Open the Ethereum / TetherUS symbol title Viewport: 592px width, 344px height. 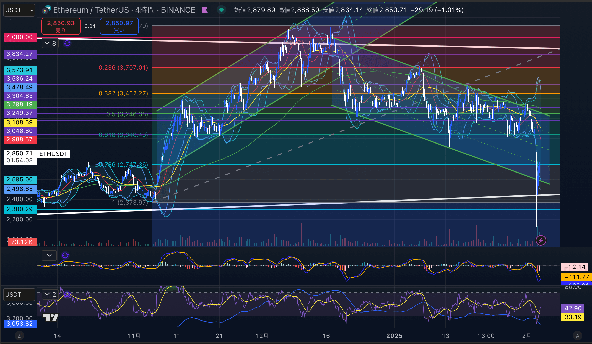click(124, 10)
